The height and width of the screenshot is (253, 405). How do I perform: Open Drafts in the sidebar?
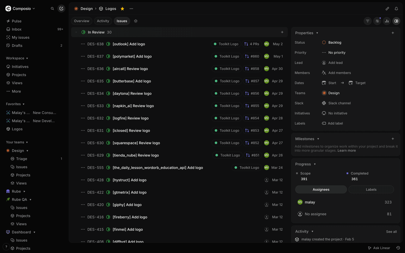click(x=34, y=46)
